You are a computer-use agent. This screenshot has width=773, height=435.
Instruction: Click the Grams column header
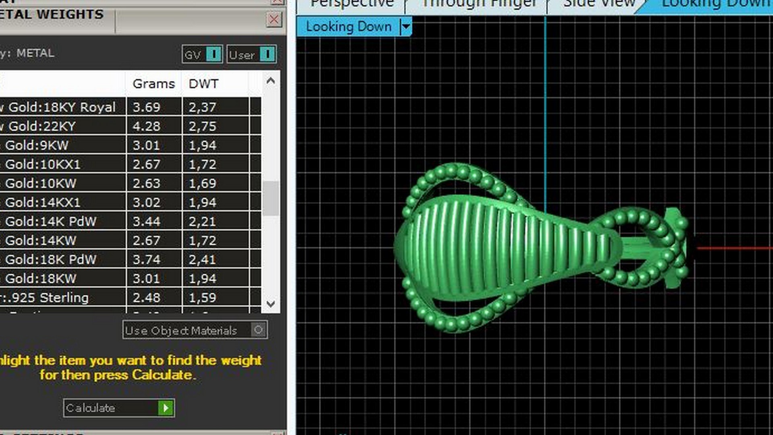[154, 84]
